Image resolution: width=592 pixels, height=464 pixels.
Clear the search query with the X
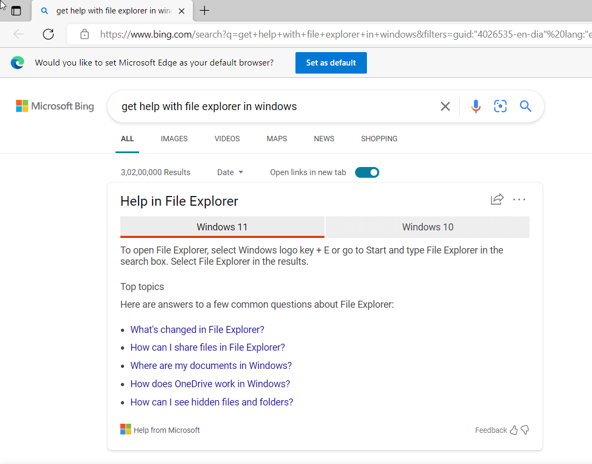click(445, 106)
